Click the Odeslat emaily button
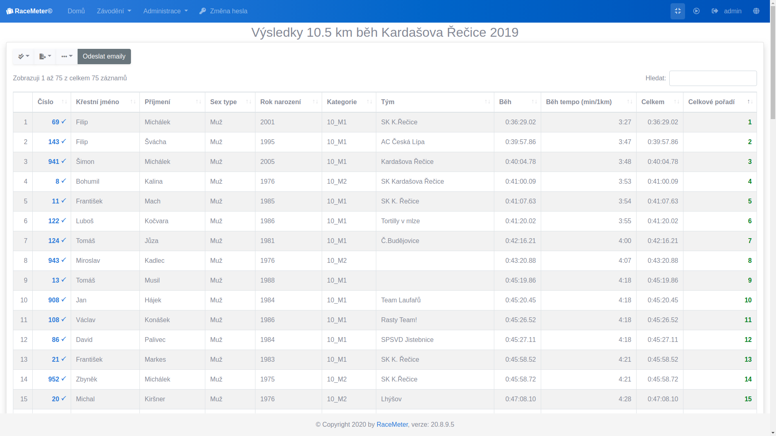The height and width of the screenshot is (436, 776). click(x=104, y=57)
